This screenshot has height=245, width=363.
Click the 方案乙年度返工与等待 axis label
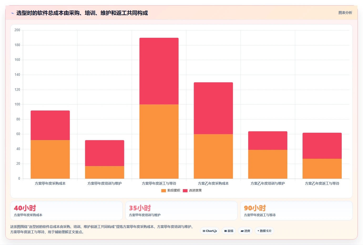(x=322, y=183)
